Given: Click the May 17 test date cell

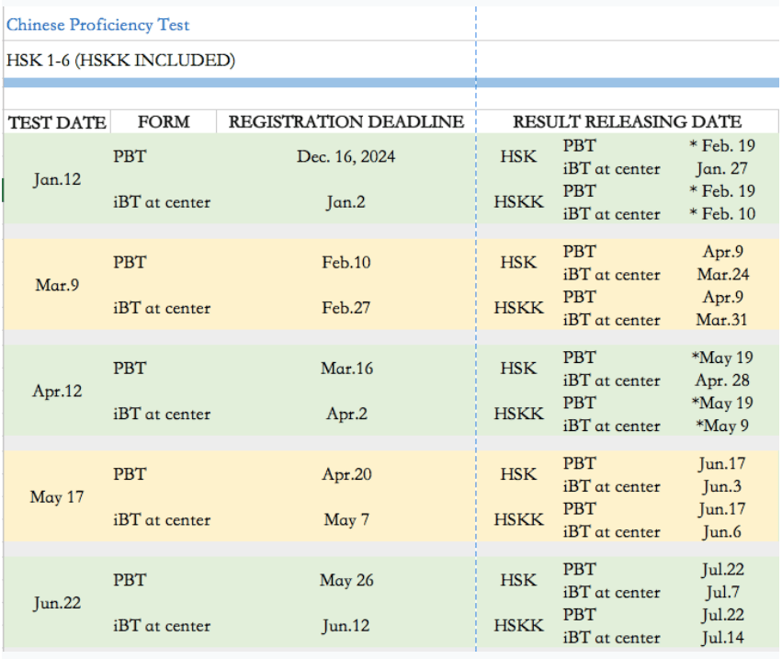Looking at the screenshot, I should point(57,497).
